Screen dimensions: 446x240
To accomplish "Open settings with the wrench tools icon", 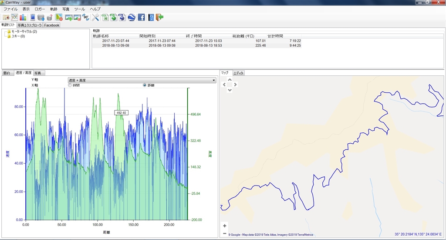I will tap(95, 17).
